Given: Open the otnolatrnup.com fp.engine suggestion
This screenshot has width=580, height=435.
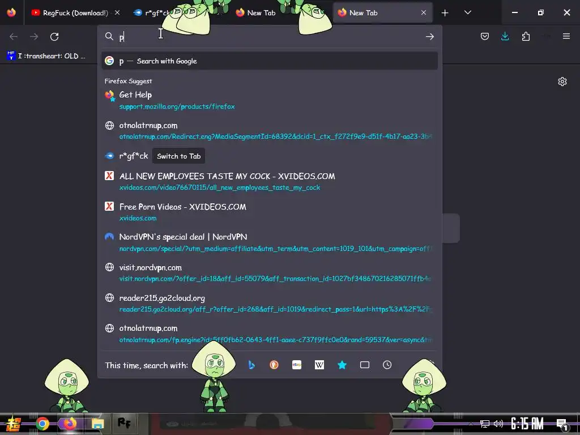Looking at the screenshot, I should tap(269, 334).
